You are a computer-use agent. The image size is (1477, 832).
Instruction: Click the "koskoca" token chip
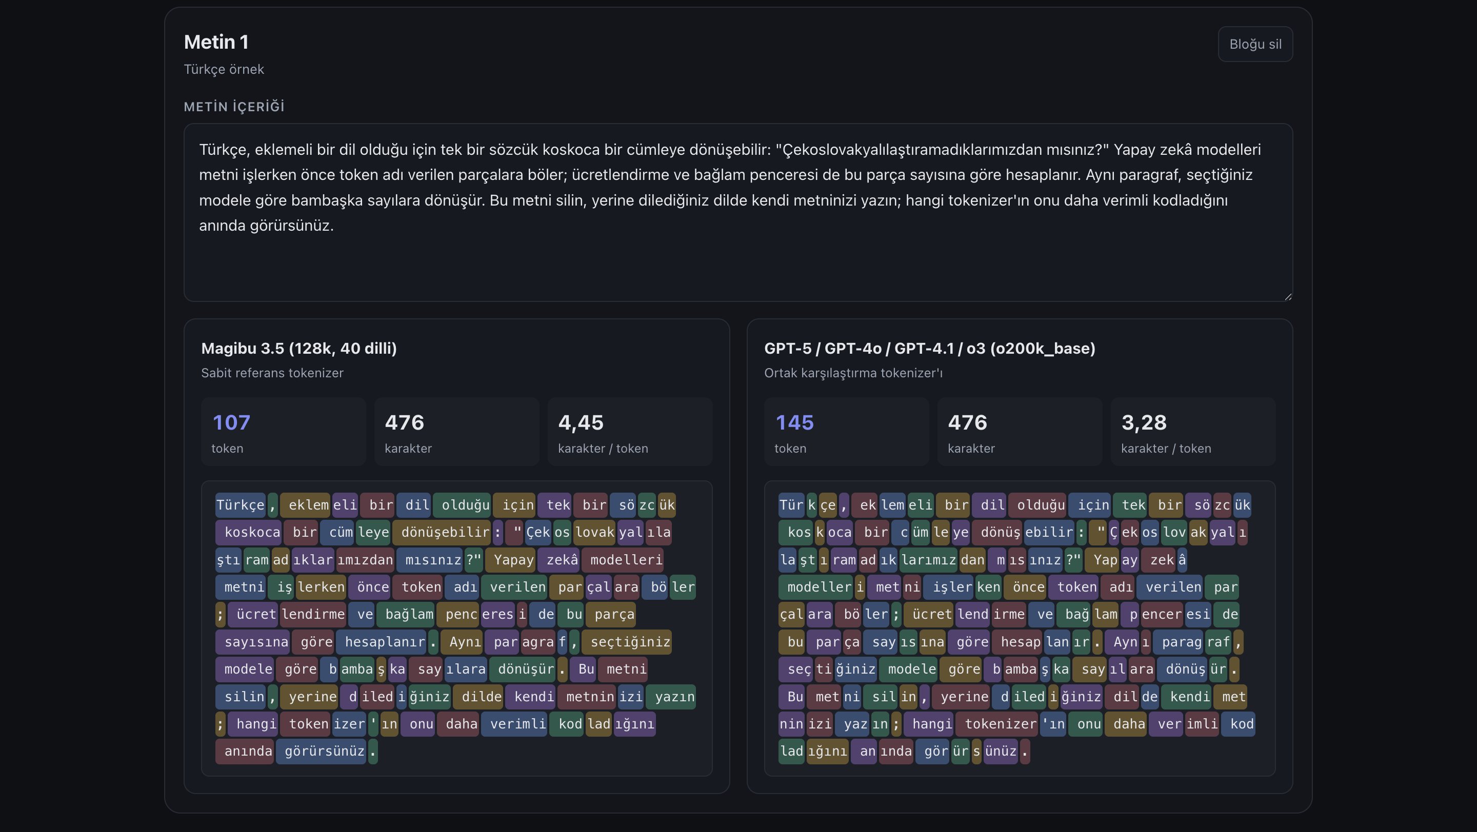[248, 532]
